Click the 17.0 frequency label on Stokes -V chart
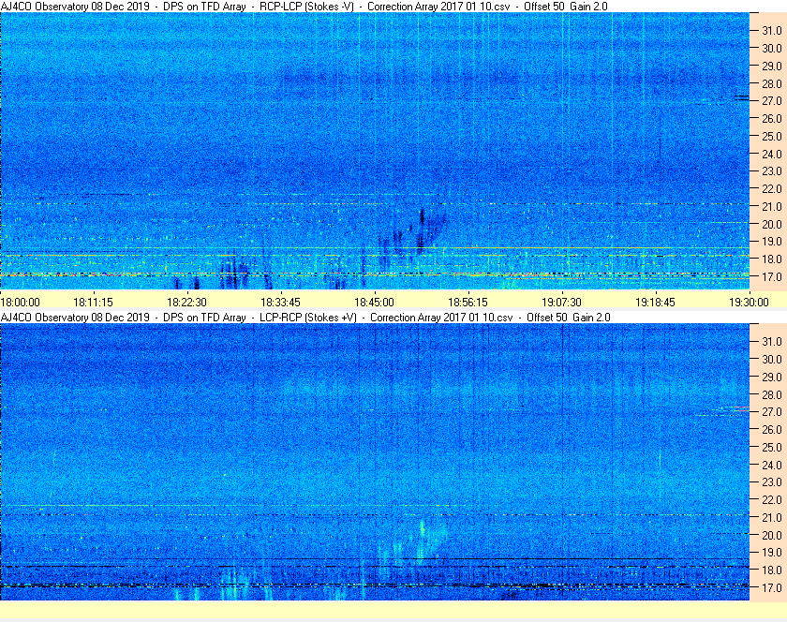This screenshot has height=622, width=787. coord(772,277)
